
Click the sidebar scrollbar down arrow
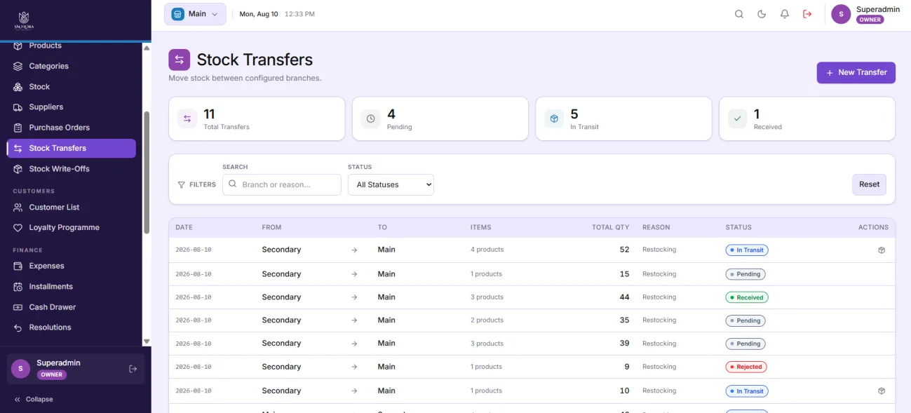(147, 341)
